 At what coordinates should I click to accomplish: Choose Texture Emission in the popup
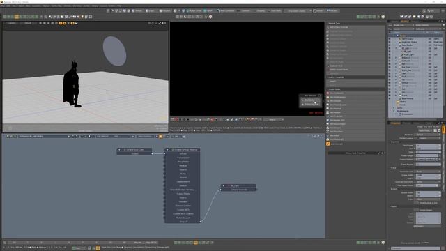coord(312,104)
